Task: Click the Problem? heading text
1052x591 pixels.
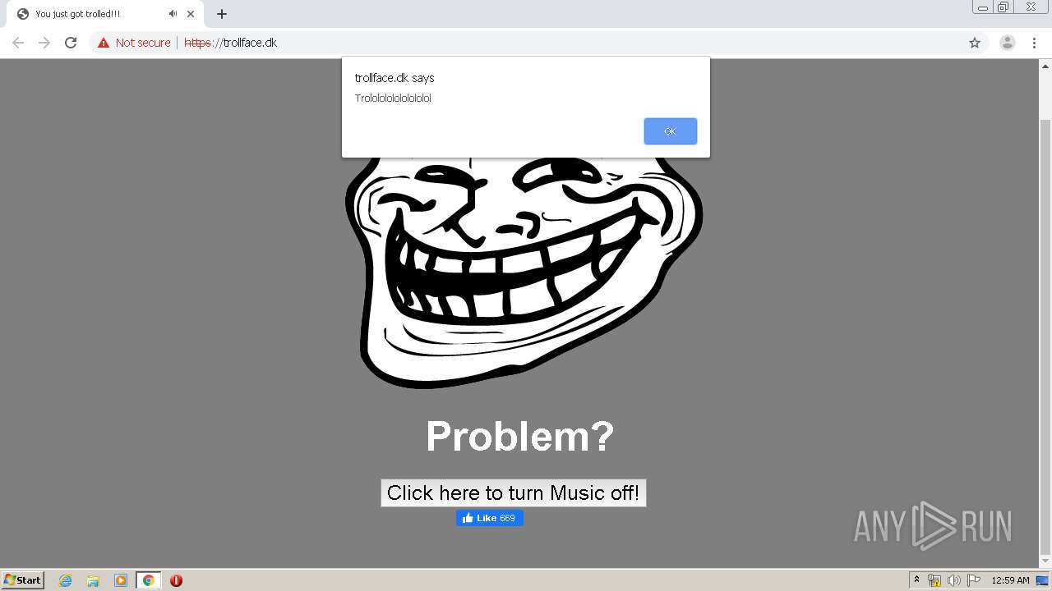Action: [x=520, y=436]
